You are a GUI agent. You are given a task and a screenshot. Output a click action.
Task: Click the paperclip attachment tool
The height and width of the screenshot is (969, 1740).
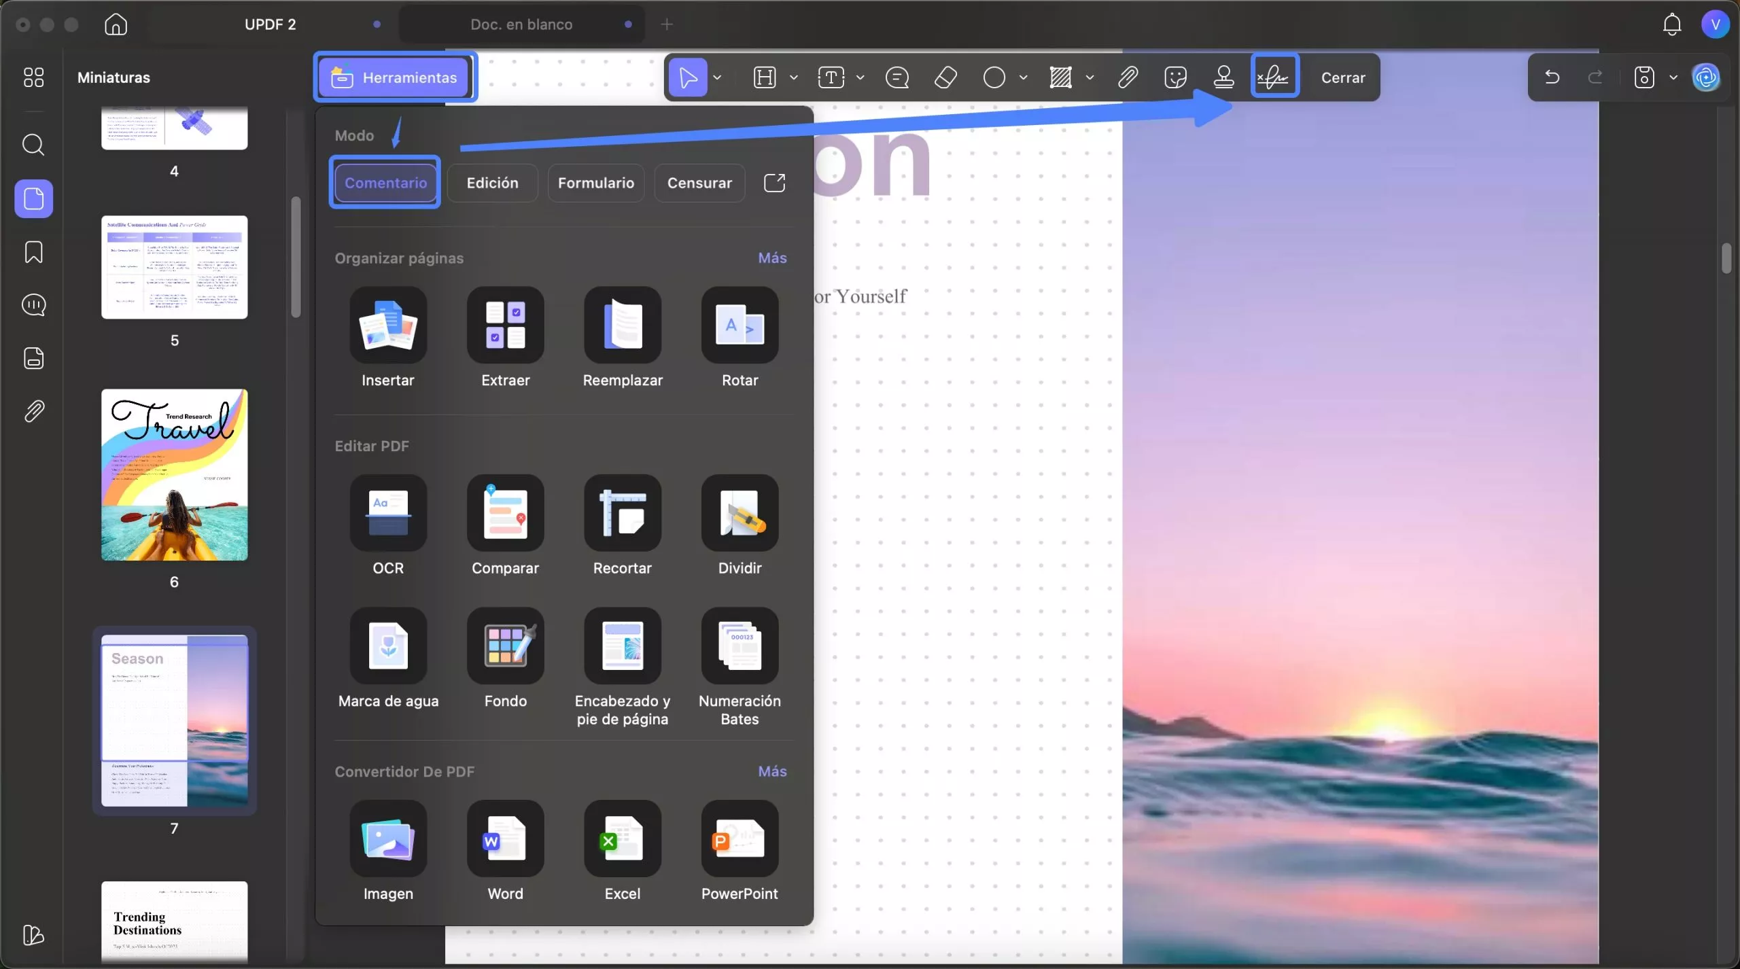tap(1127, 77)
